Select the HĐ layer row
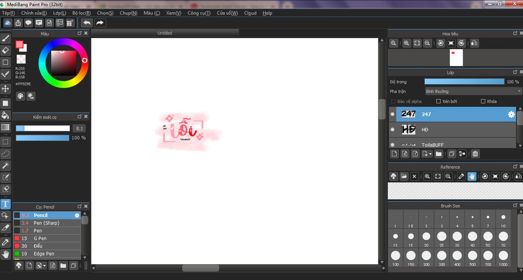The height and width of the screenshot is (280, 523). coord(453,129)
